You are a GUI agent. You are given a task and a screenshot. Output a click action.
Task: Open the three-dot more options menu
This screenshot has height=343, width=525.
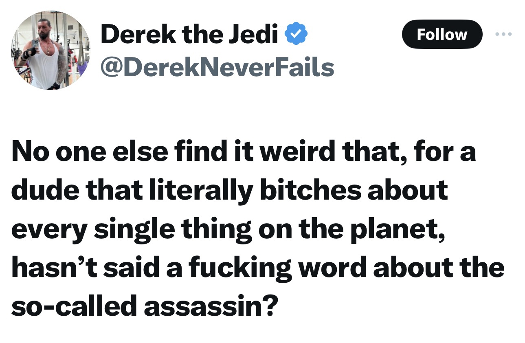503,34
